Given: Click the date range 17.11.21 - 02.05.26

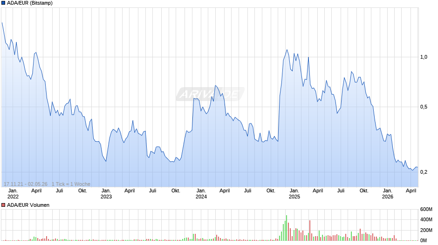Looking at the screenshot, I should click(26, 184).
